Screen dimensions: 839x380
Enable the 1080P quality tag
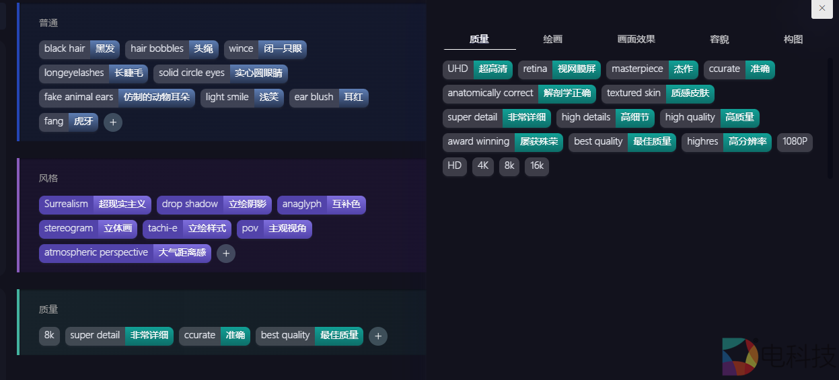795,142
